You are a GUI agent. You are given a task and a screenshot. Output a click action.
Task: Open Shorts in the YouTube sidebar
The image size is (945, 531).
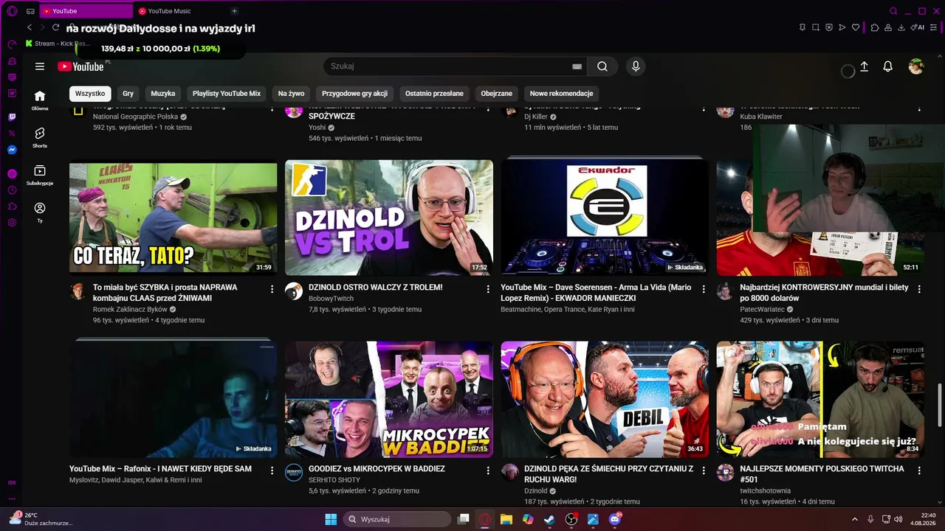point(40,136)
